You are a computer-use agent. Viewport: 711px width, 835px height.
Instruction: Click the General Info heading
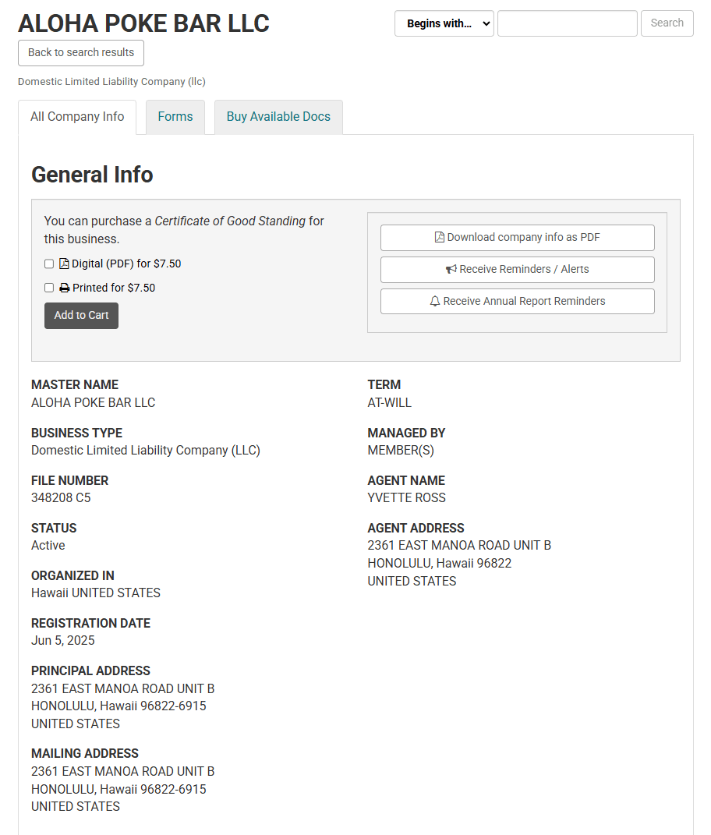(92, 174)
